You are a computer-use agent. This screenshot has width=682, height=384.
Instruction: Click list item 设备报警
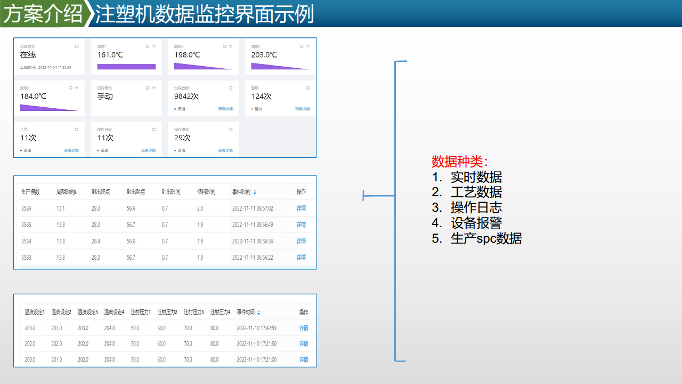[476, 223]
